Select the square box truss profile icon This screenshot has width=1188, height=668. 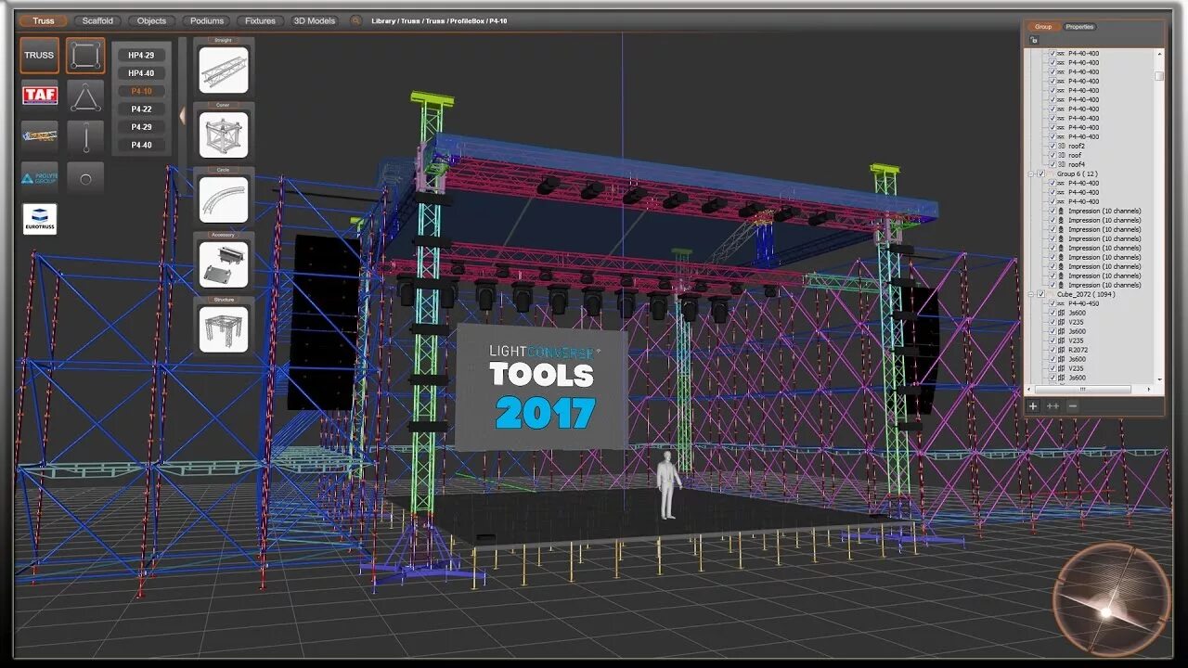coord(85,56)
